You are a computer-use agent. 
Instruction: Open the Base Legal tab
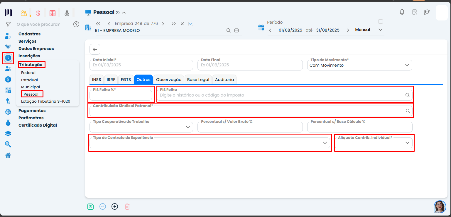tap(198, 80)
